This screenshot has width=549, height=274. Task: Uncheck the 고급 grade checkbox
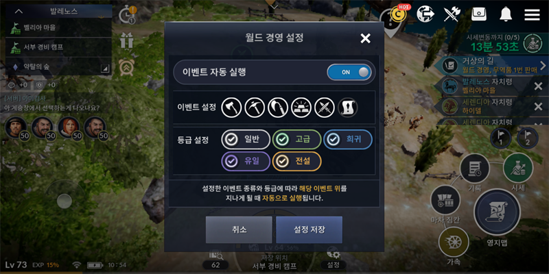click(x=297, y=140)
